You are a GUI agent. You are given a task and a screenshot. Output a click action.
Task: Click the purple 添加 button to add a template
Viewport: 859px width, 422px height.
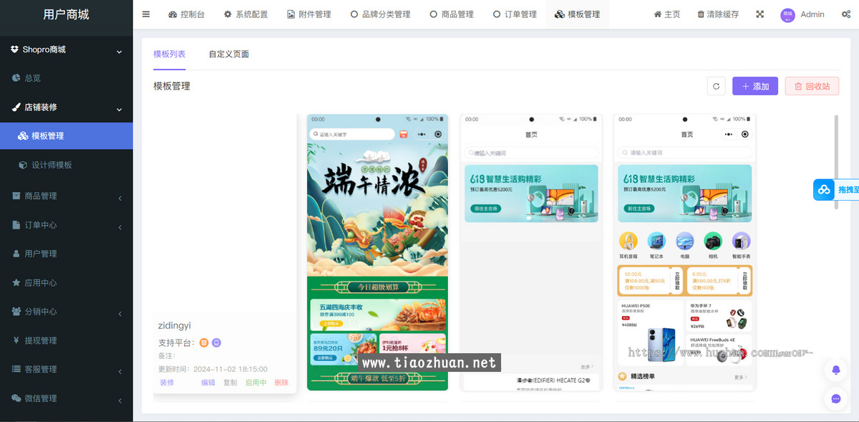(x=755, y=85)
